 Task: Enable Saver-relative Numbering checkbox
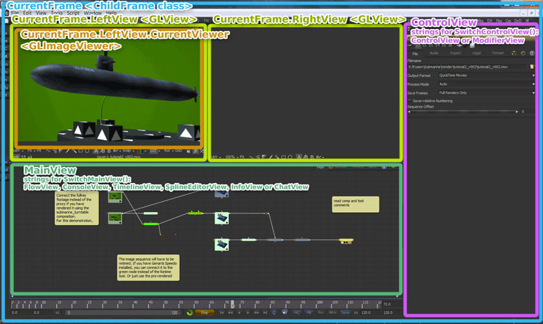[x=409, y=101]
